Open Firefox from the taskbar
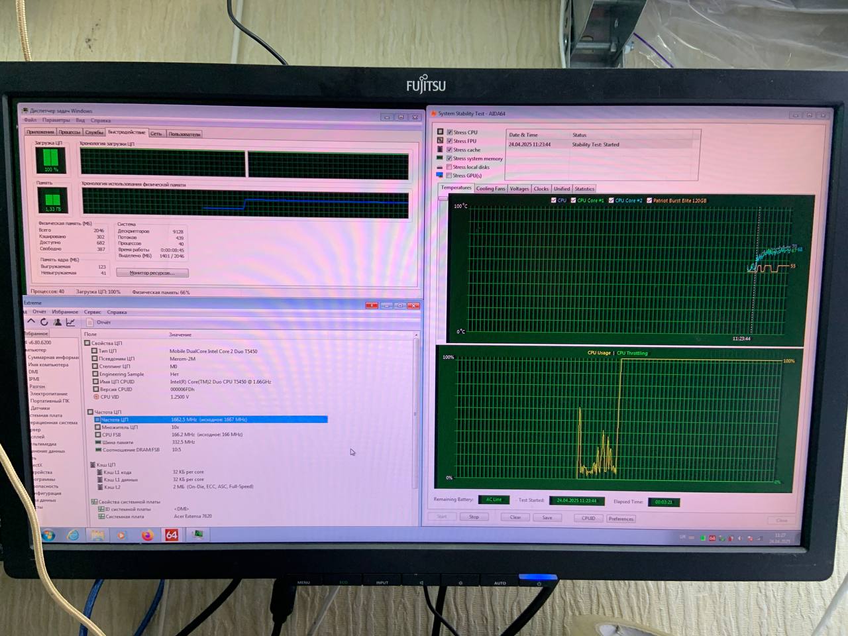The image size is (848, 636). 147,535
